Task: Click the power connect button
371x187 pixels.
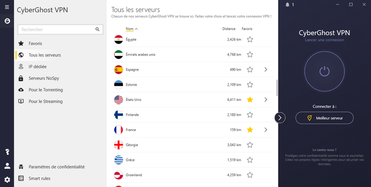Action: (x=325, y=71)
